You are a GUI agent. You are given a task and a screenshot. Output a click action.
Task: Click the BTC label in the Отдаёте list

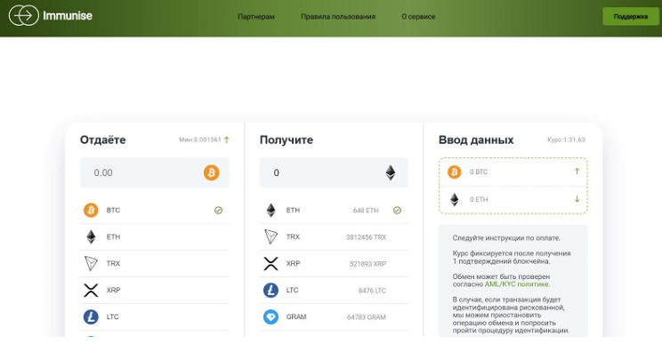click(113, 210)
